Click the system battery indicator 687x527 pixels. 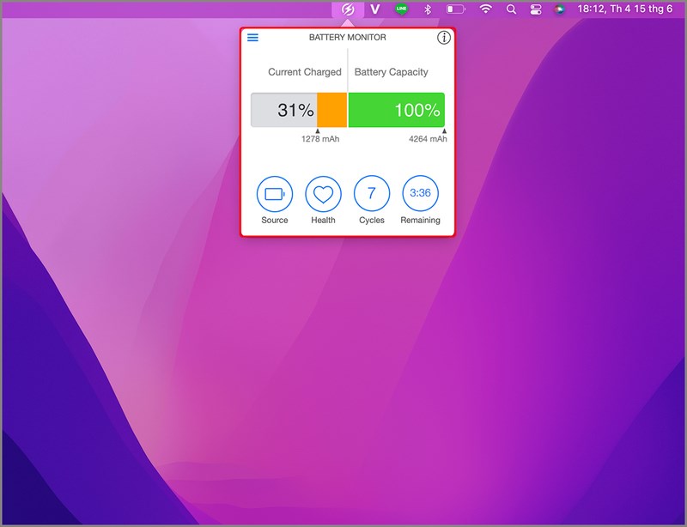tap(455, 9)
